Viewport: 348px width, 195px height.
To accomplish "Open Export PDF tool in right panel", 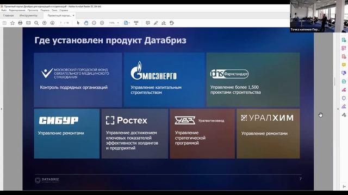I will pyautogui.click(x=344, y=40).
